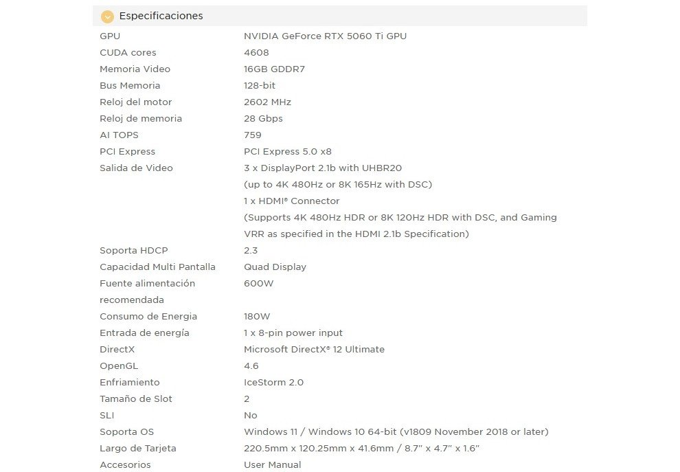Viewport: 680px width, 472px height.
Task: Click the 2602 MHz engine clock value
Action: click(x=267, y=102)
